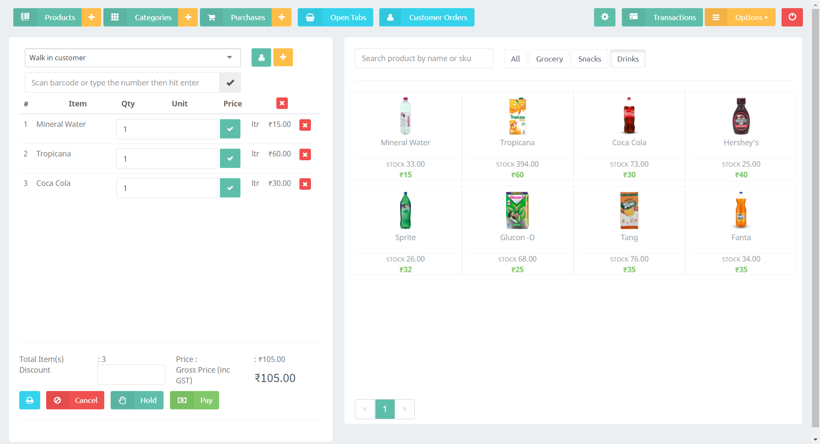Click Coca Cola's ₹30.00 cart price
This screenshot has width=820, height=444.
[280, 183]
